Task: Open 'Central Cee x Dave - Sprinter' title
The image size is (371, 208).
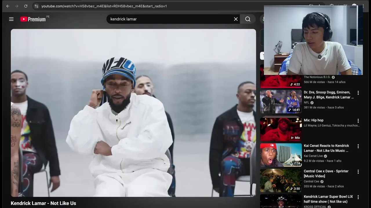Action: 326,174
